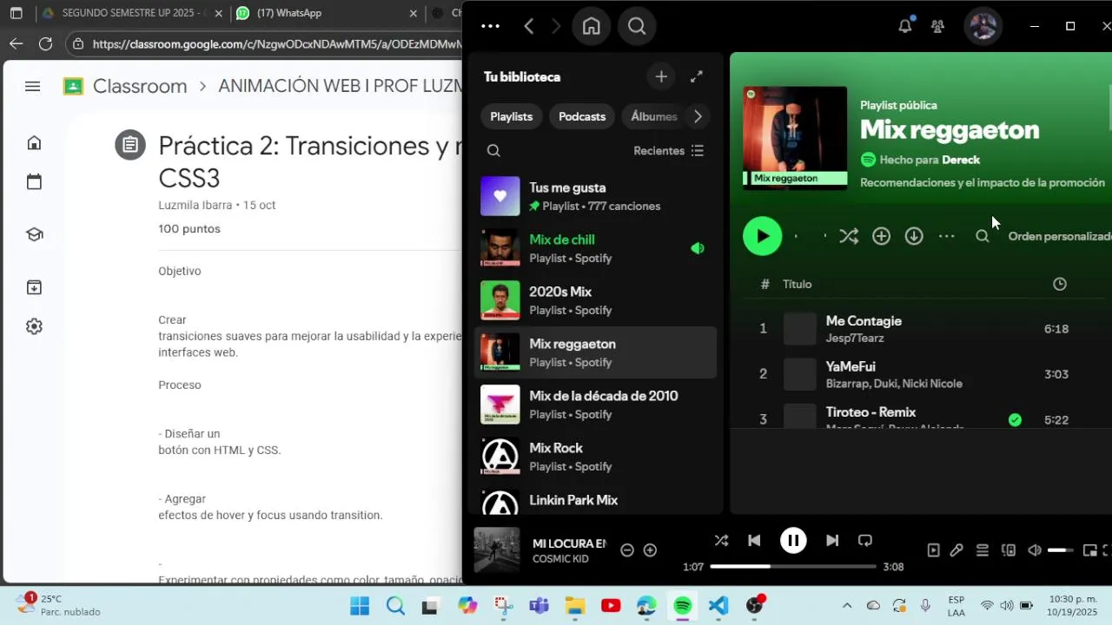Viewport: 1112px width, 625px height.
Task: Select the Podcasts filter chip
Action: pos(582,116)
